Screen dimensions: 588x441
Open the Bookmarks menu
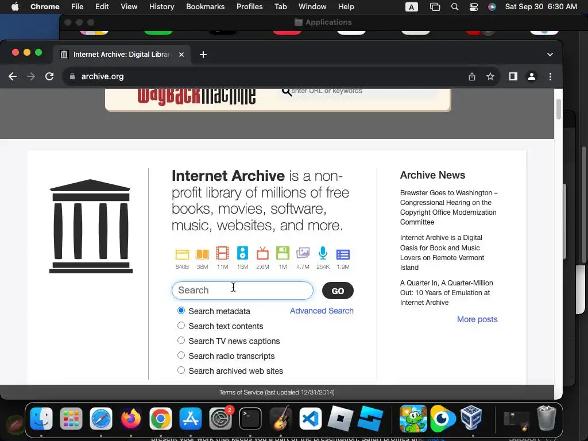tap(206, 7)
